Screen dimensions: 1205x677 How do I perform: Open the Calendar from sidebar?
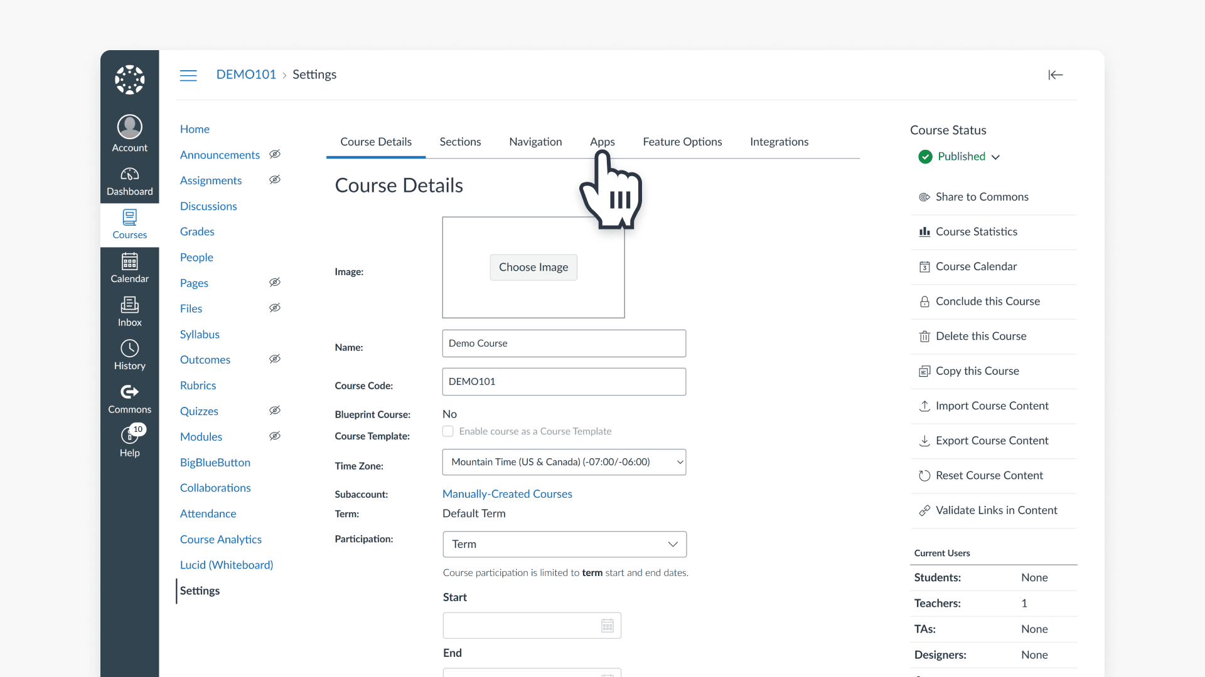(129, 268)
